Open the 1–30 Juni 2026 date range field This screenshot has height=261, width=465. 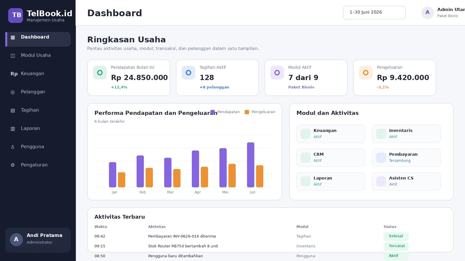374,12
